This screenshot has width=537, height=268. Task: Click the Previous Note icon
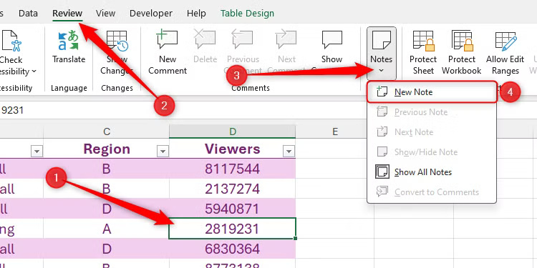tap(382, 111)
